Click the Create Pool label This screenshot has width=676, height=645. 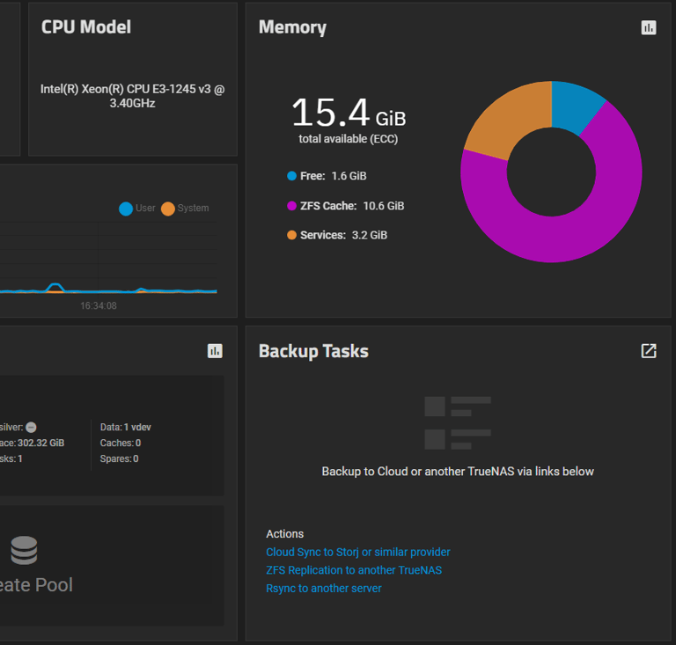point(36,584)
